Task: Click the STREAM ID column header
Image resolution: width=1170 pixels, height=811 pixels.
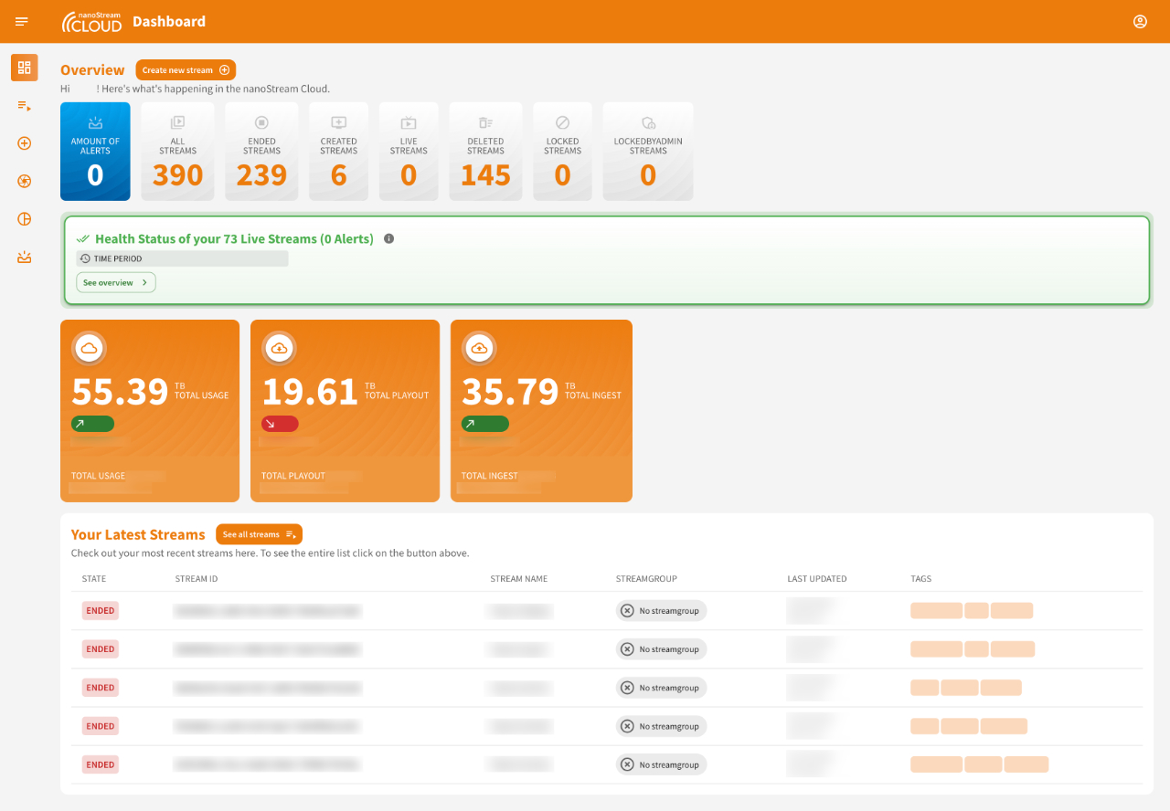Action: [197, 579]
